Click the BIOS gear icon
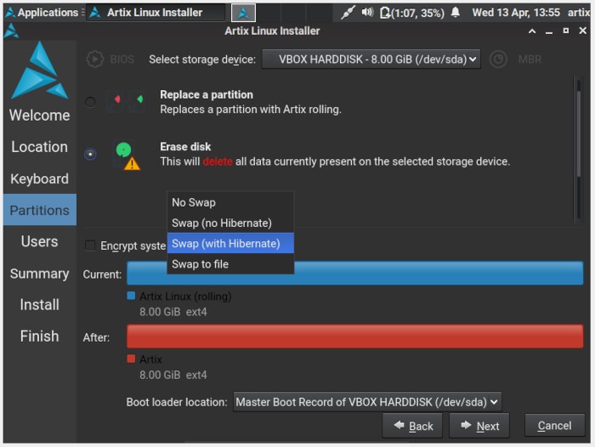Viewport: 595px width, 447px height. coord(94,59)
